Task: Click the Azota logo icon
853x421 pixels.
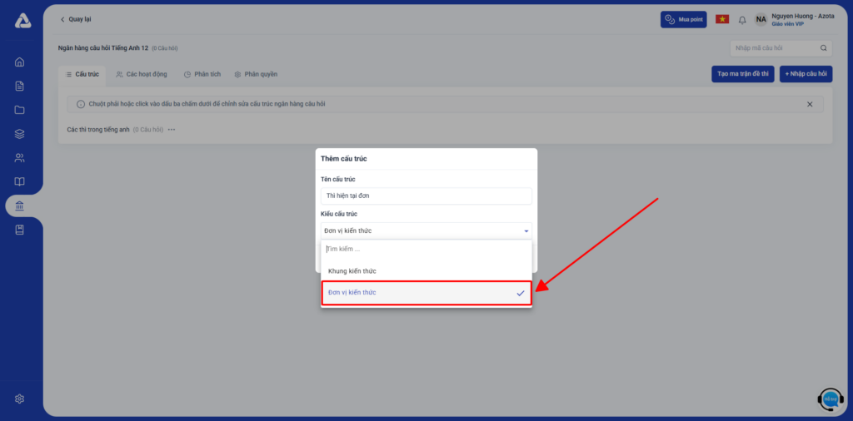Action: pos(22,22)
